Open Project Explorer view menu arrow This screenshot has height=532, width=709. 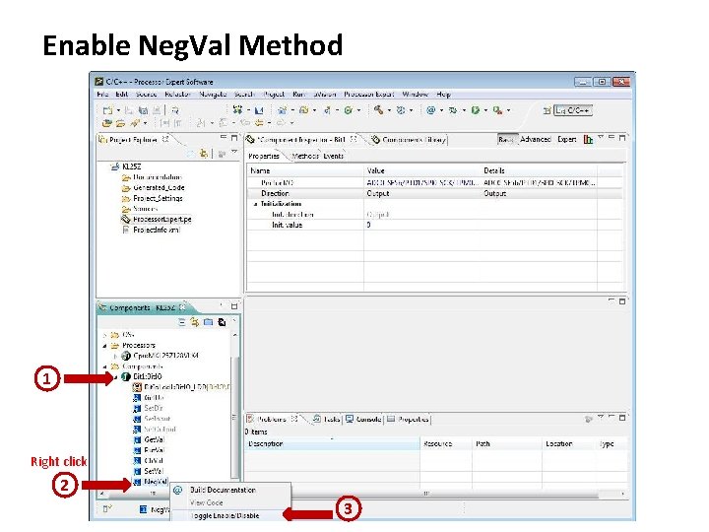click(234, 153)
